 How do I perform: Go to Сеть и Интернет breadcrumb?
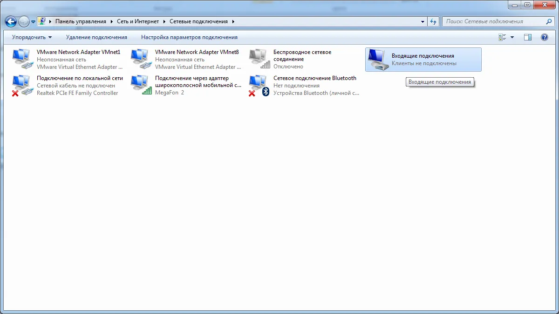point(138,21)
